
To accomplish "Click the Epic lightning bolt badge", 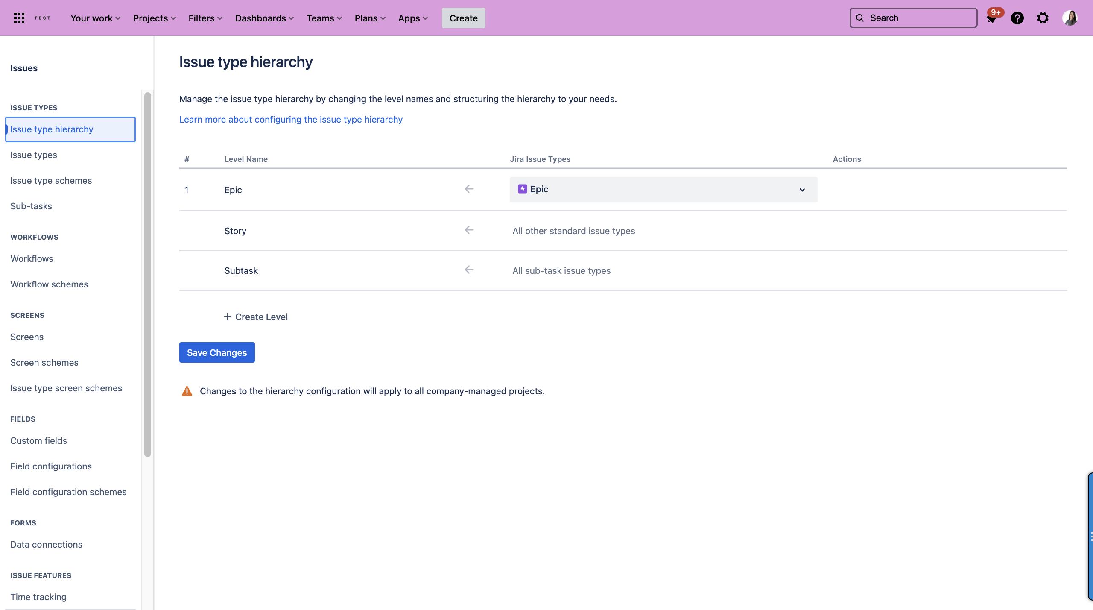I will pyautogui.click(x=522, y=188).
